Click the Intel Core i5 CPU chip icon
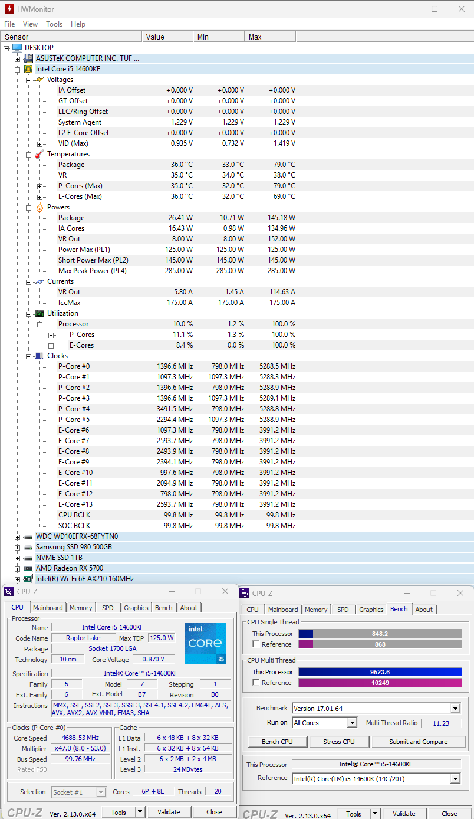 coord(28,69)
